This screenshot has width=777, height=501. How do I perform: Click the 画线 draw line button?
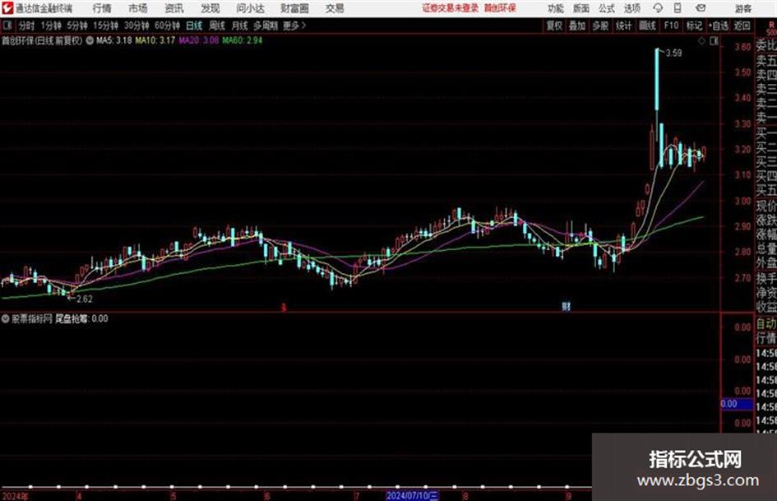click(647, 26)
